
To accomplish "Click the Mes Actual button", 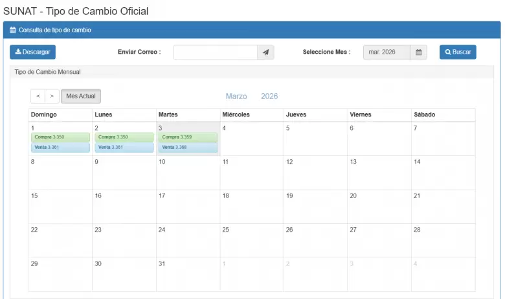I will point(81,96).
